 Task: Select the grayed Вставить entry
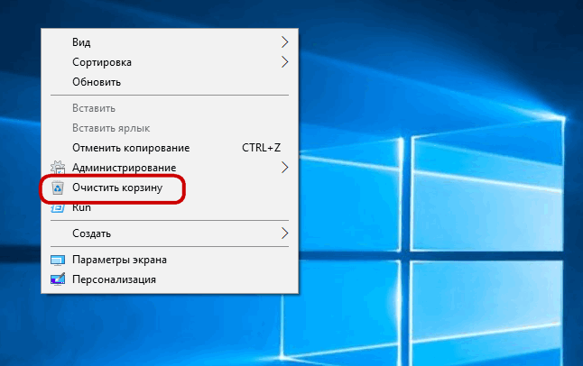(170, 108)
